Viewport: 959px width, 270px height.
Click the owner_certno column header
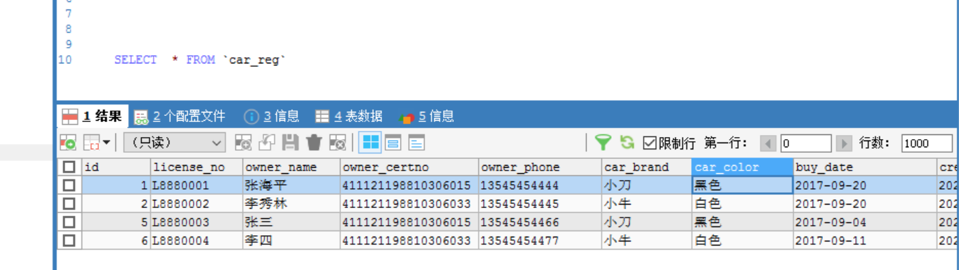(409, 167)
